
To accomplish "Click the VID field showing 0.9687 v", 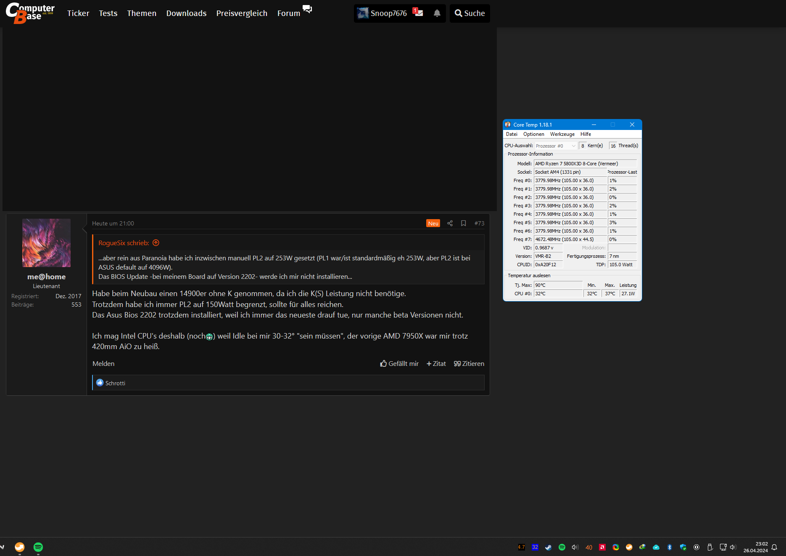I will point(548,248).
